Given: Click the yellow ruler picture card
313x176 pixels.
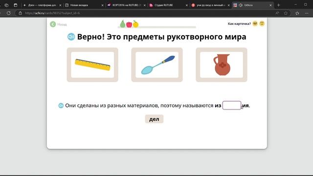Looking at the screenshot, I should (92, 65).
